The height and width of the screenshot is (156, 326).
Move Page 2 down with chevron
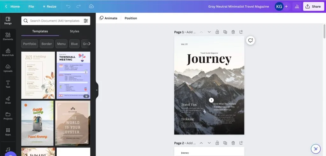pyautogui.click(x=209, y=143)
